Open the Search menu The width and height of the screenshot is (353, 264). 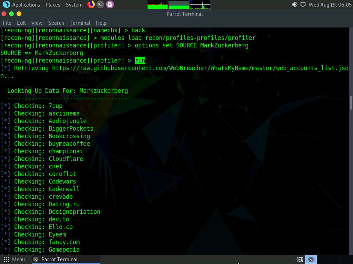coord(56,23)
